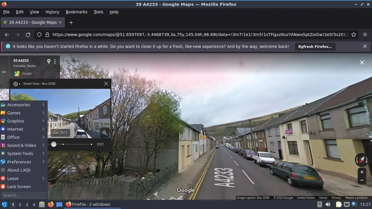Expand the Internet submenu
This screenshot has width=372, height=209.
tap(24, 129)
